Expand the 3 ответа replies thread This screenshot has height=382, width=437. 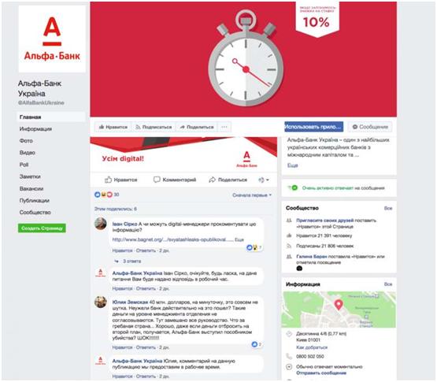tap(128, 261)
